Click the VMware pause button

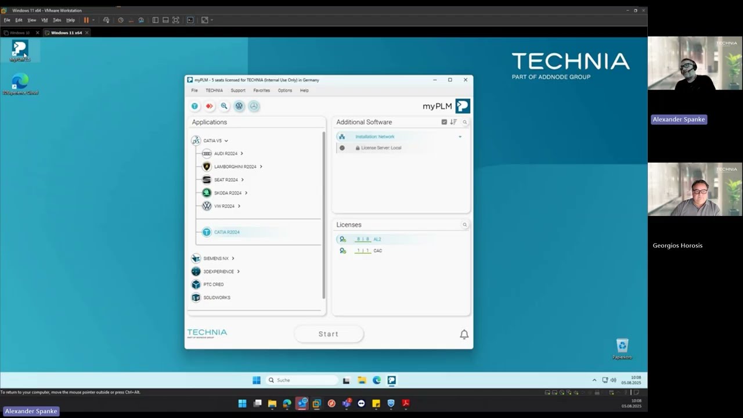tap(86, 20)
